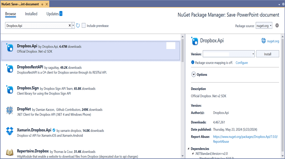285x159 pixels.
Task: Click the package source mapping info icon
Action: [193, 62]
